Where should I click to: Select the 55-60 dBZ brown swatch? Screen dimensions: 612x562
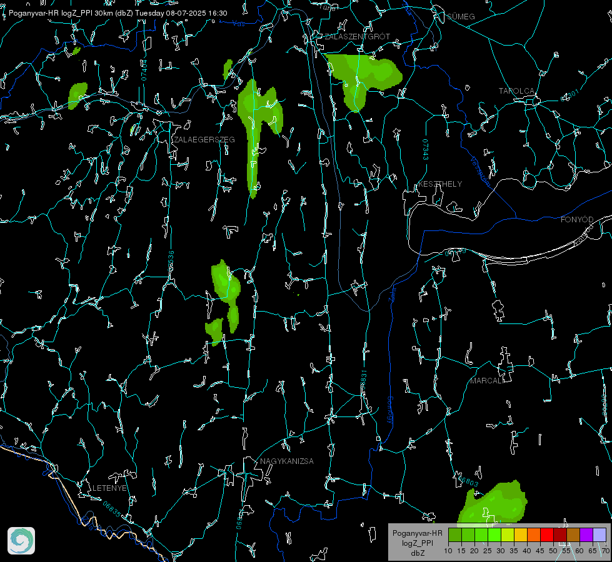click(x=573, y=535)
